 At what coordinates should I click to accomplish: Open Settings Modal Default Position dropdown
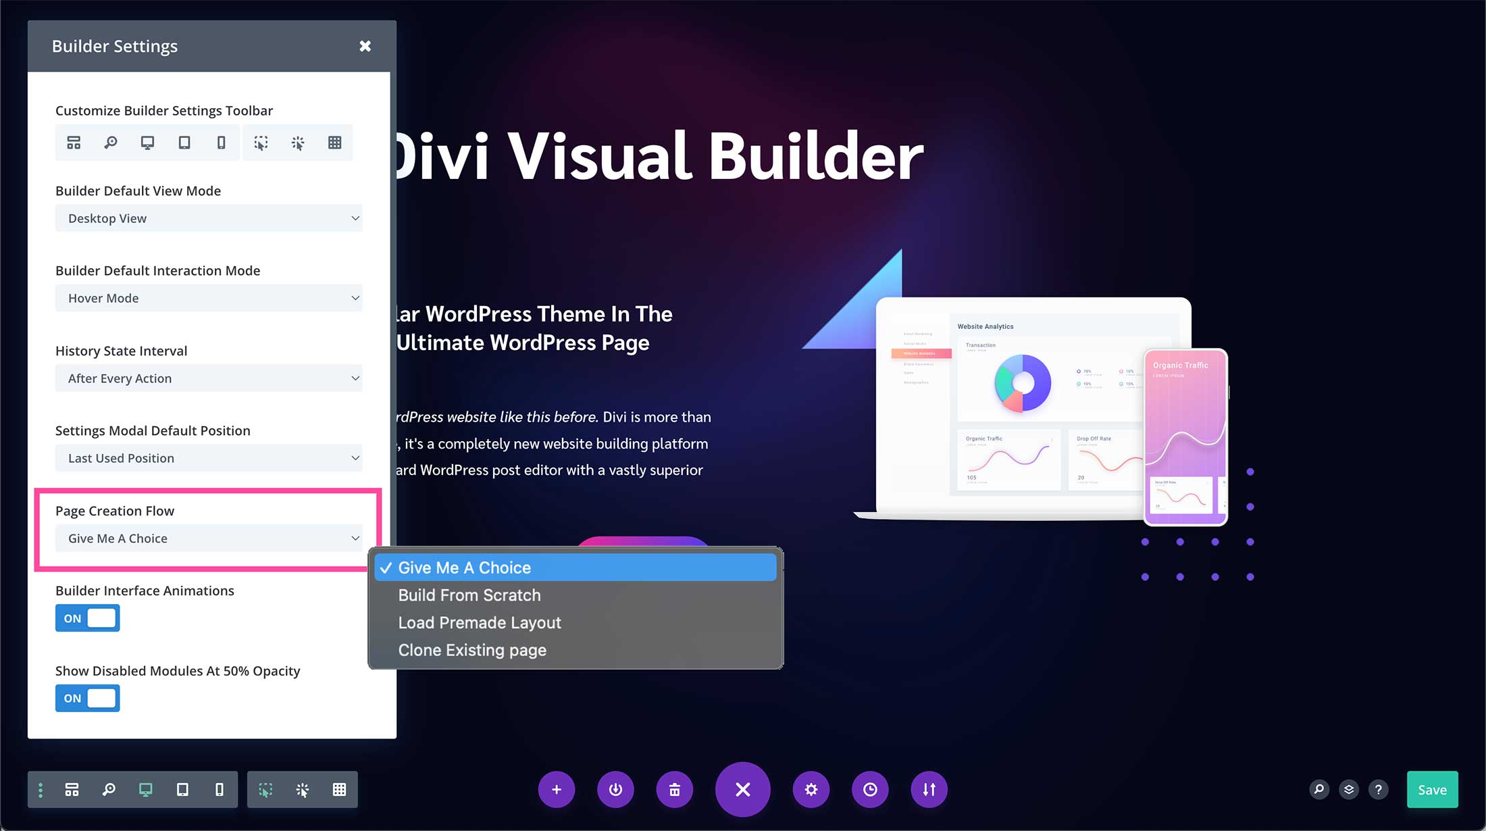[209, 458]
